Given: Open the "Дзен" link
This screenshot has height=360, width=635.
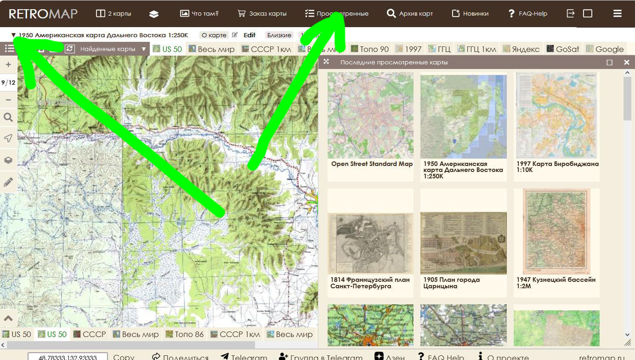Looking at the screenshot, I should (x=390, y=357).
